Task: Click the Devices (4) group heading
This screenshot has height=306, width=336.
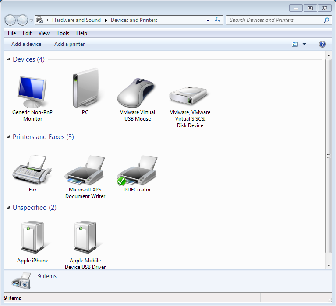Action: (29, 59)
